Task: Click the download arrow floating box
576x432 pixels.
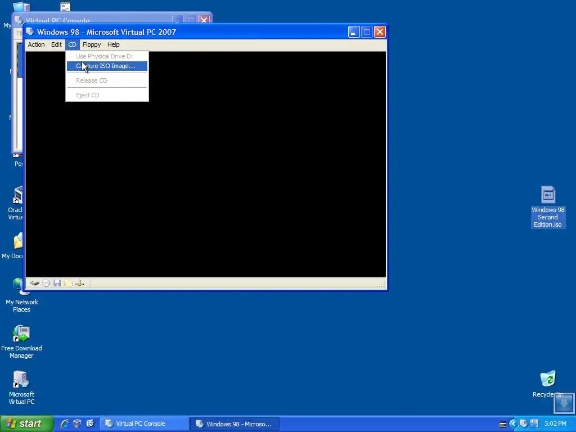Action: [564, 403]
